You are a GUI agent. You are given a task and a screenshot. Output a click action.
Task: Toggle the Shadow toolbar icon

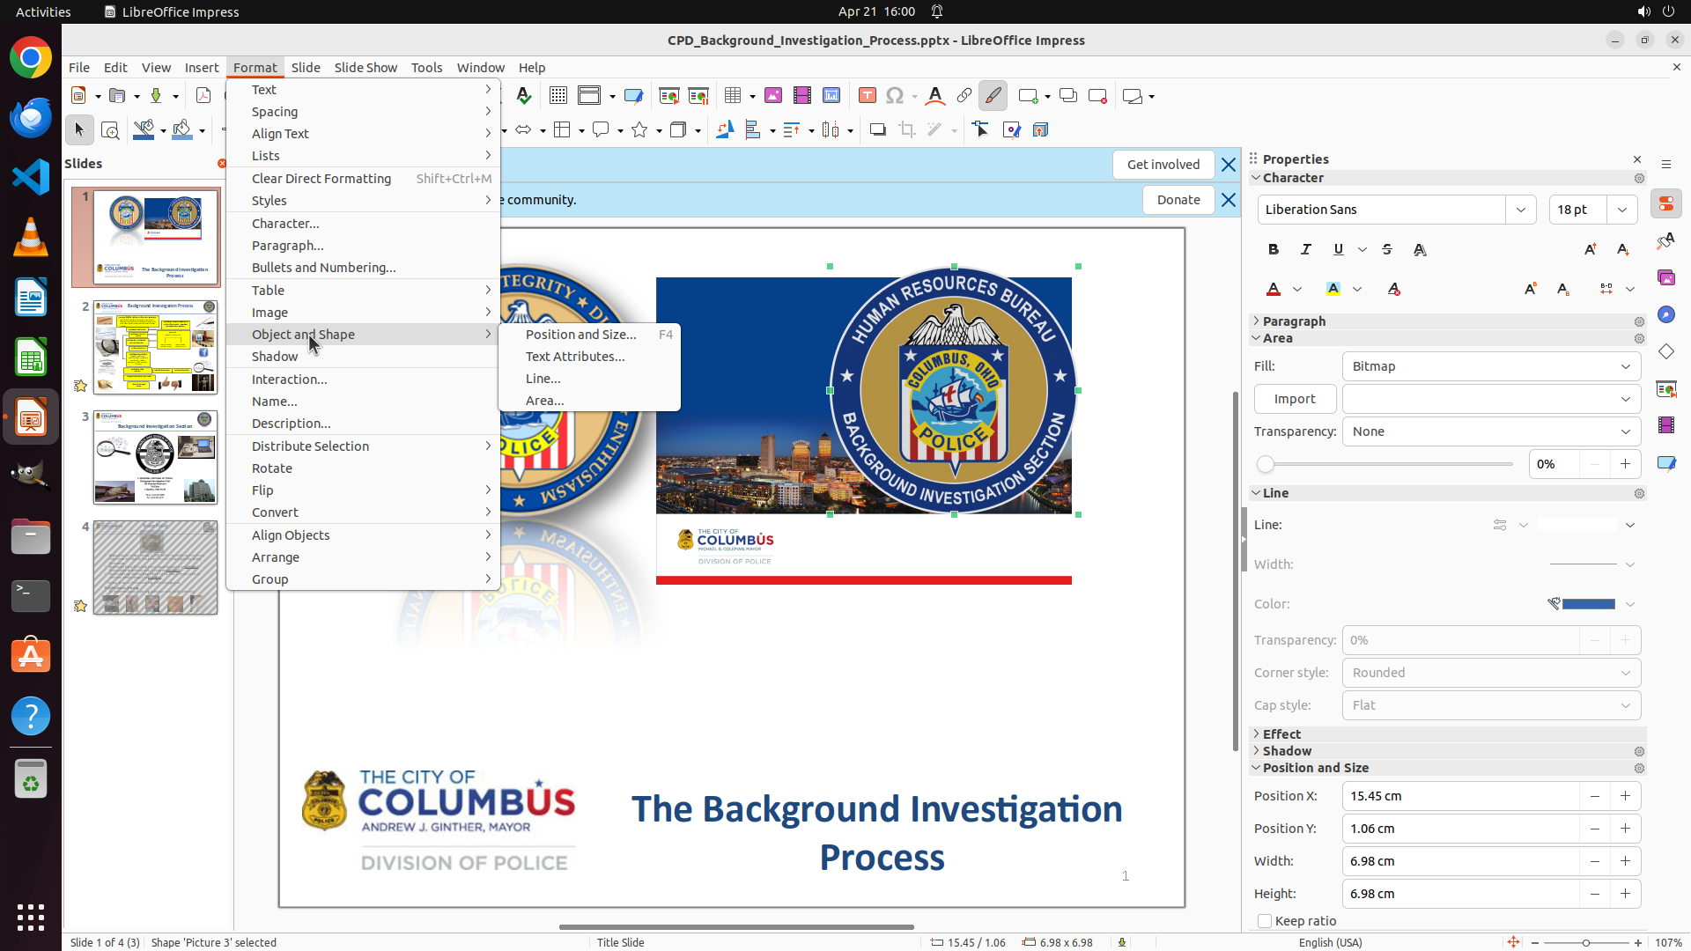click(x=877, y=130)
